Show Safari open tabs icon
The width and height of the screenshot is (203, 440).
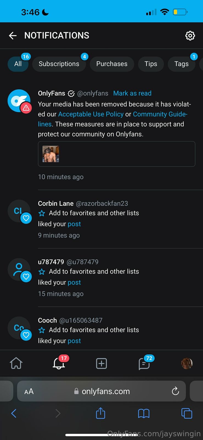187,413
